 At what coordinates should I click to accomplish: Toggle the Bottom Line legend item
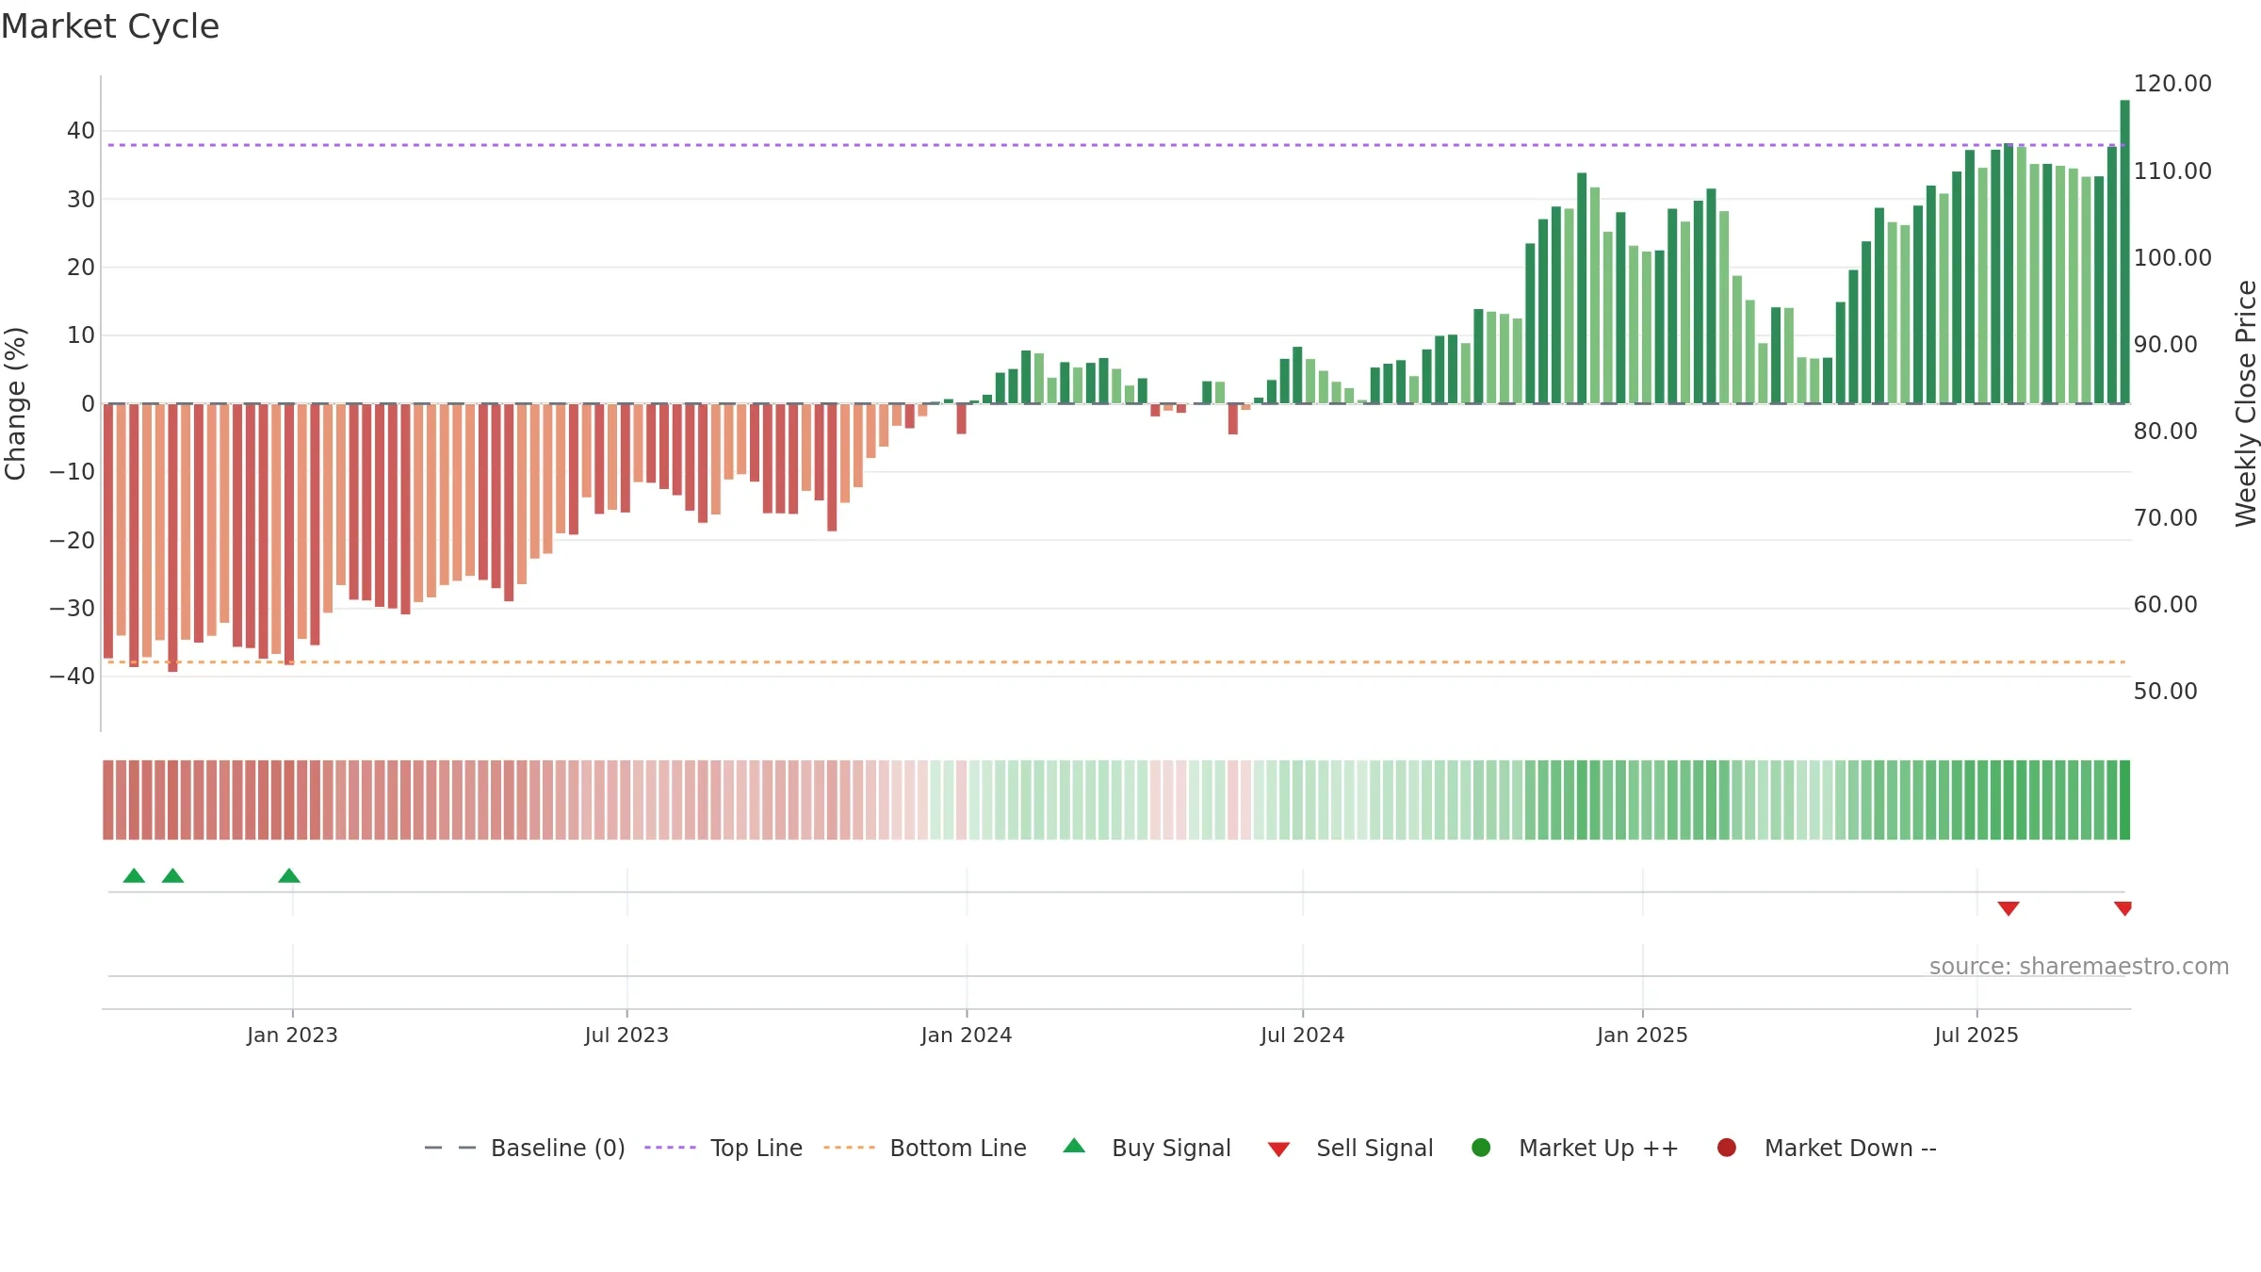tap(925, 1148)
